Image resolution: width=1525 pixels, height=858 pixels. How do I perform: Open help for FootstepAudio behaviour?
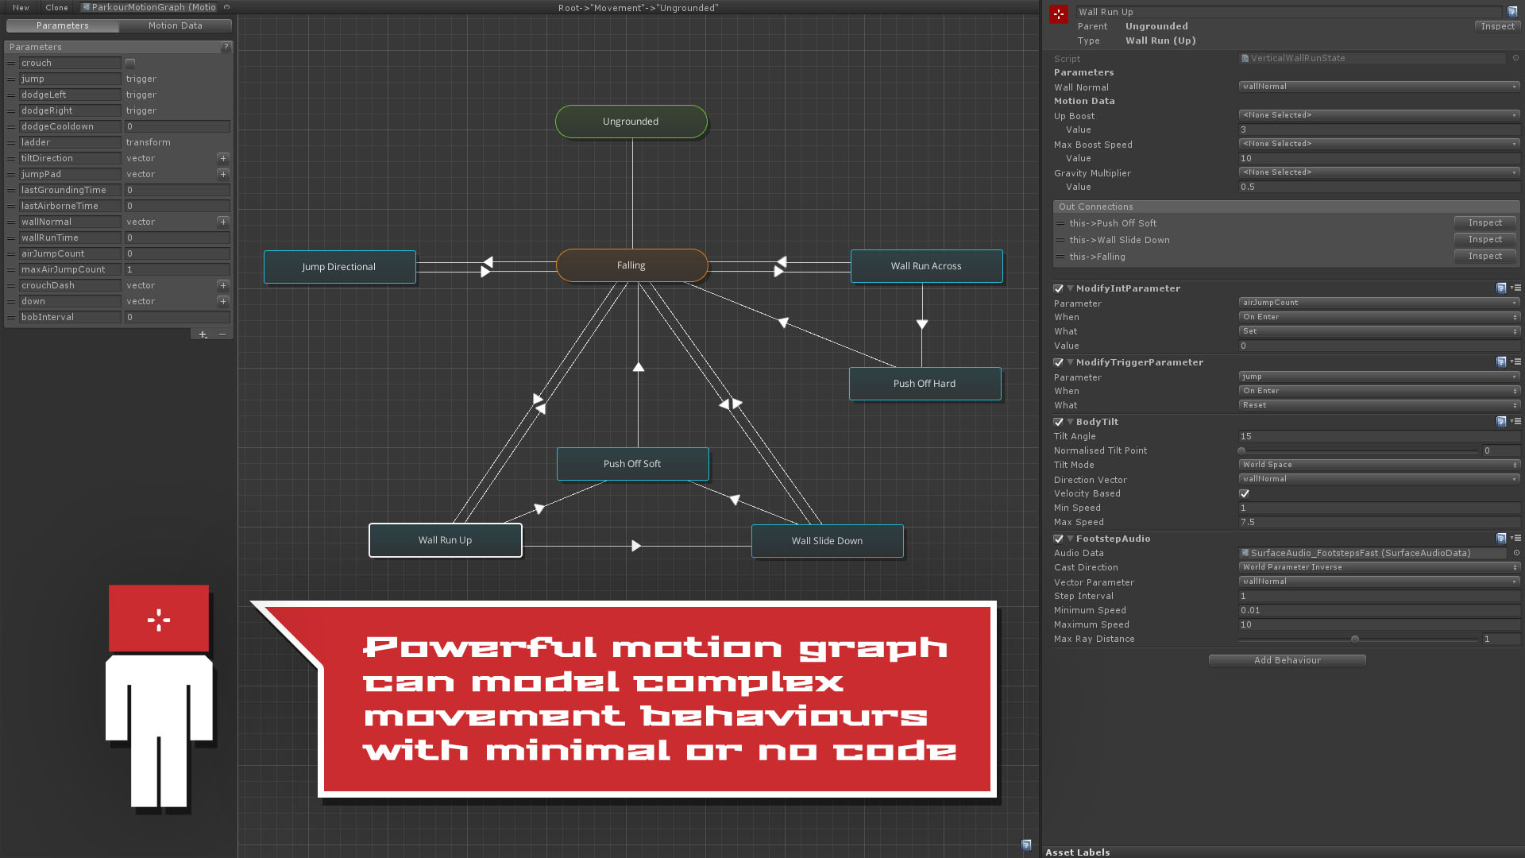click(1501, 539)
